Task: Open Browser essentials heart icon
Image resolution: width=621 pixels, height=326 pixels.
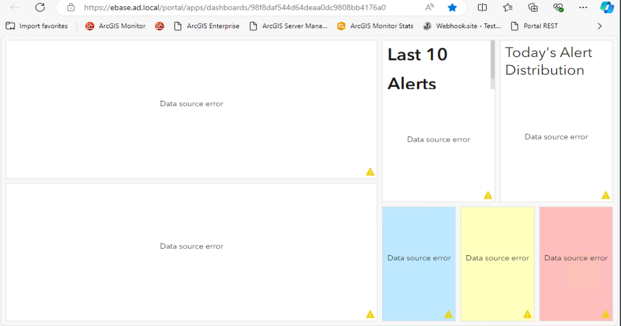Action: (x=558, y=7)
